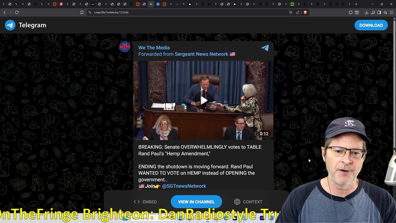Click the share page icon in address bar
Image resolution: width=396 pixels, height=223 pixels.
point(298,12)
